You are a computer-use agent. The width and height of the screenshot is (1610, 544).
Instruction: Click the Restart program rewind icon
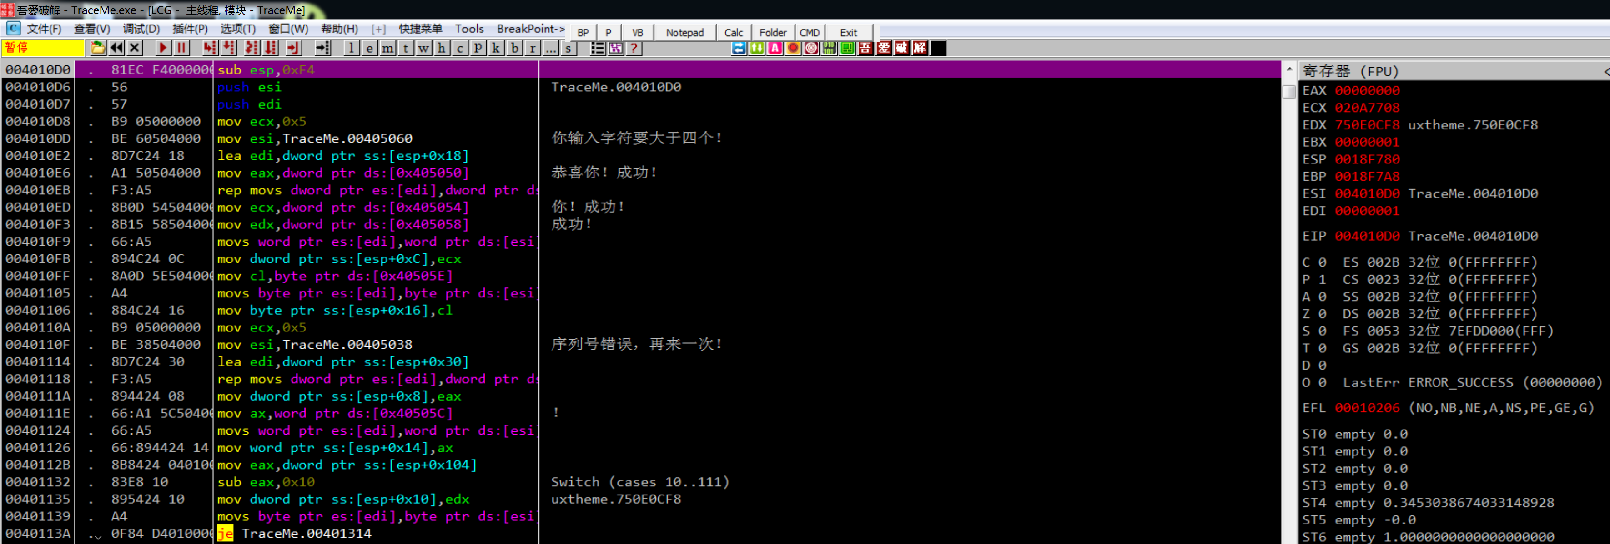(116, 48)
